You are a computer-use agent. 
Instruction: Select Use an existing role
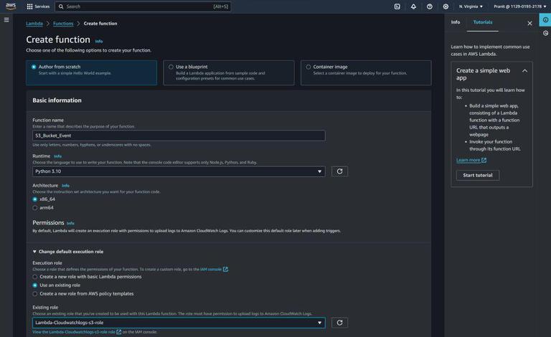(34, 285)
